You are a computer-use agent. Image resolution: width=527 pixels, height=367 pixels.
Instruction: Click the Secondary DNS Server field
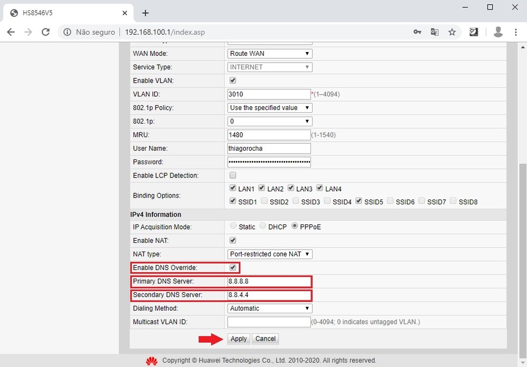269,295
